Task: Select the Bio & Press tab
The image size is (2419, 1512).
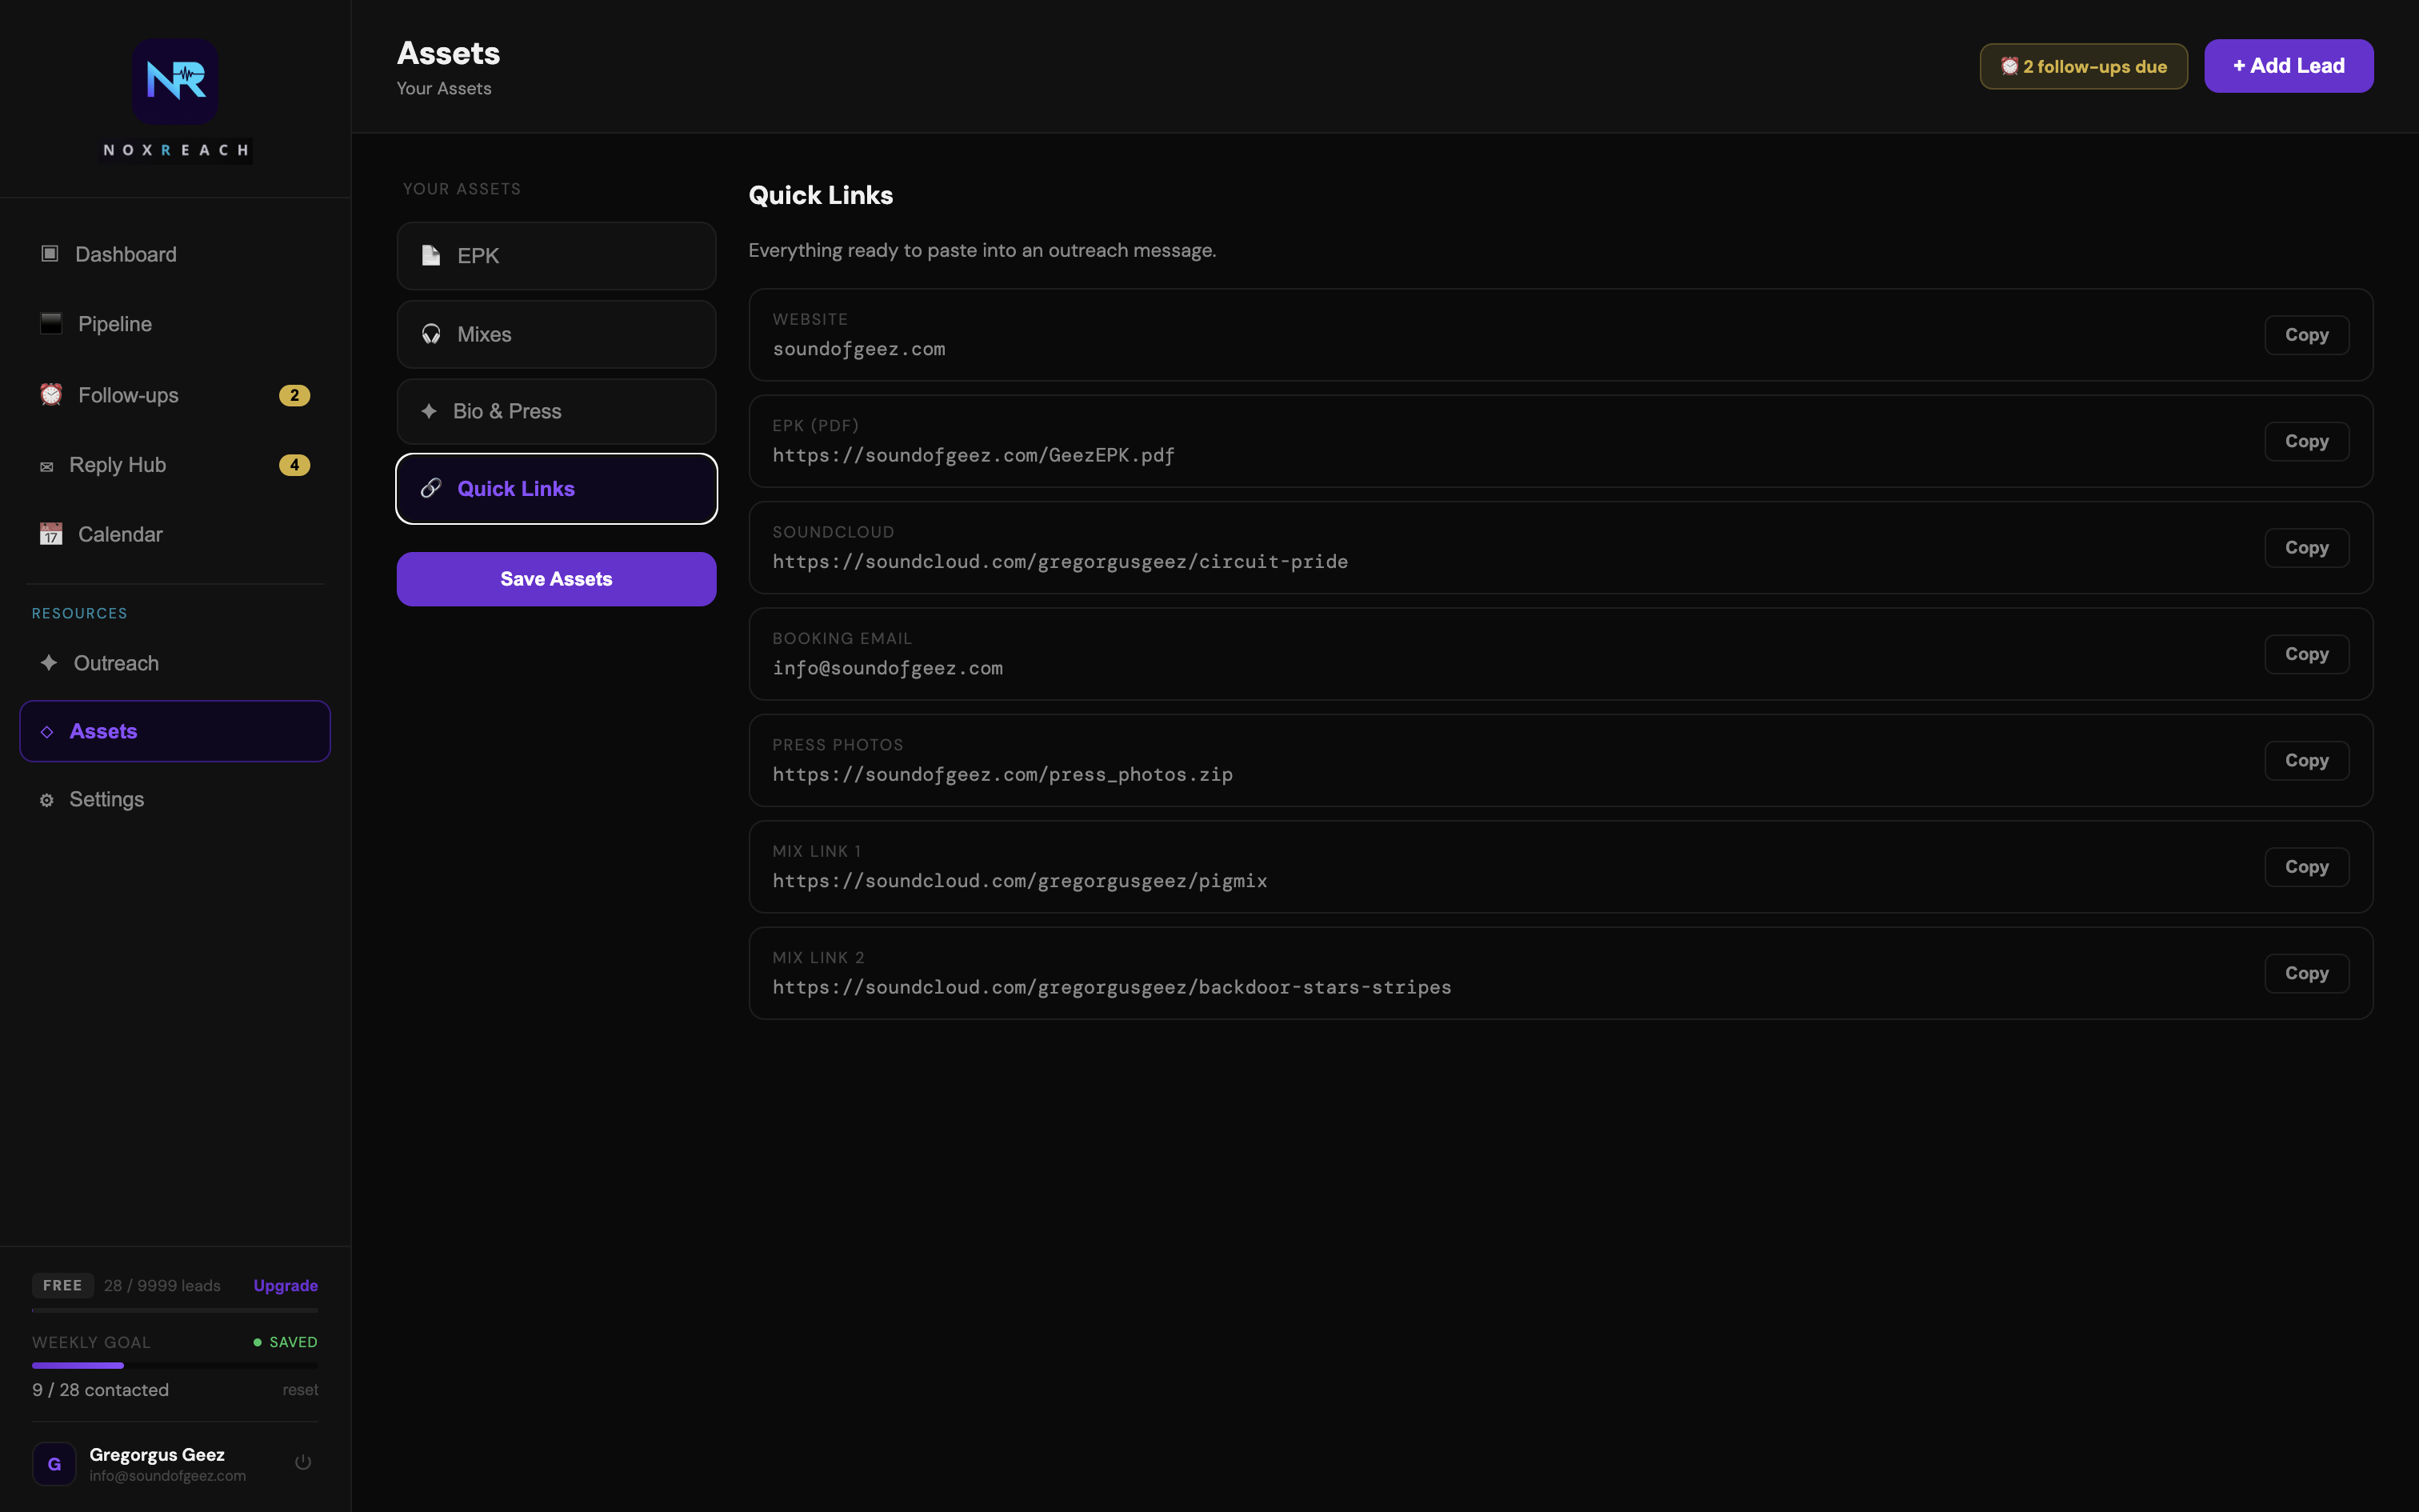Action: [x=556, y=411]
